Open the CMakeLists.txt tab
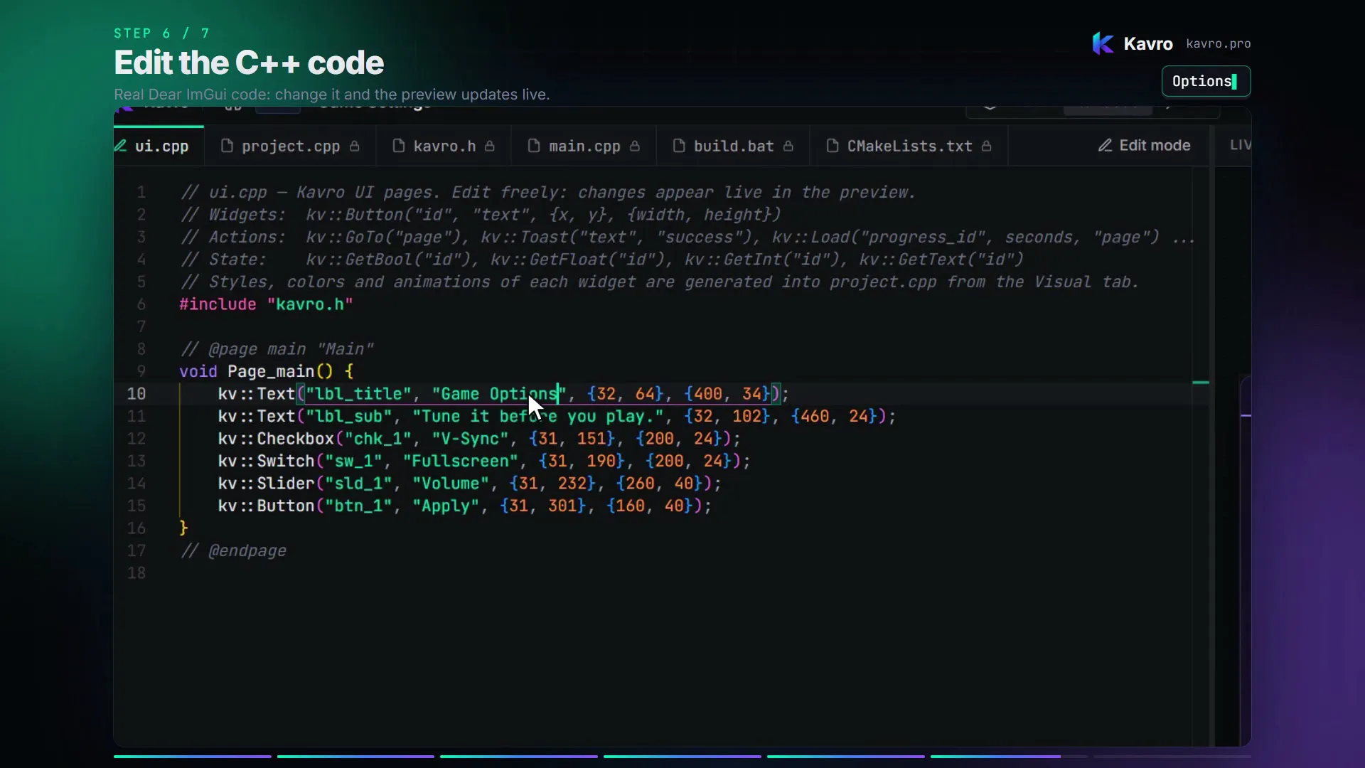This screenshot has height=768, width=1365. (909, 146)
